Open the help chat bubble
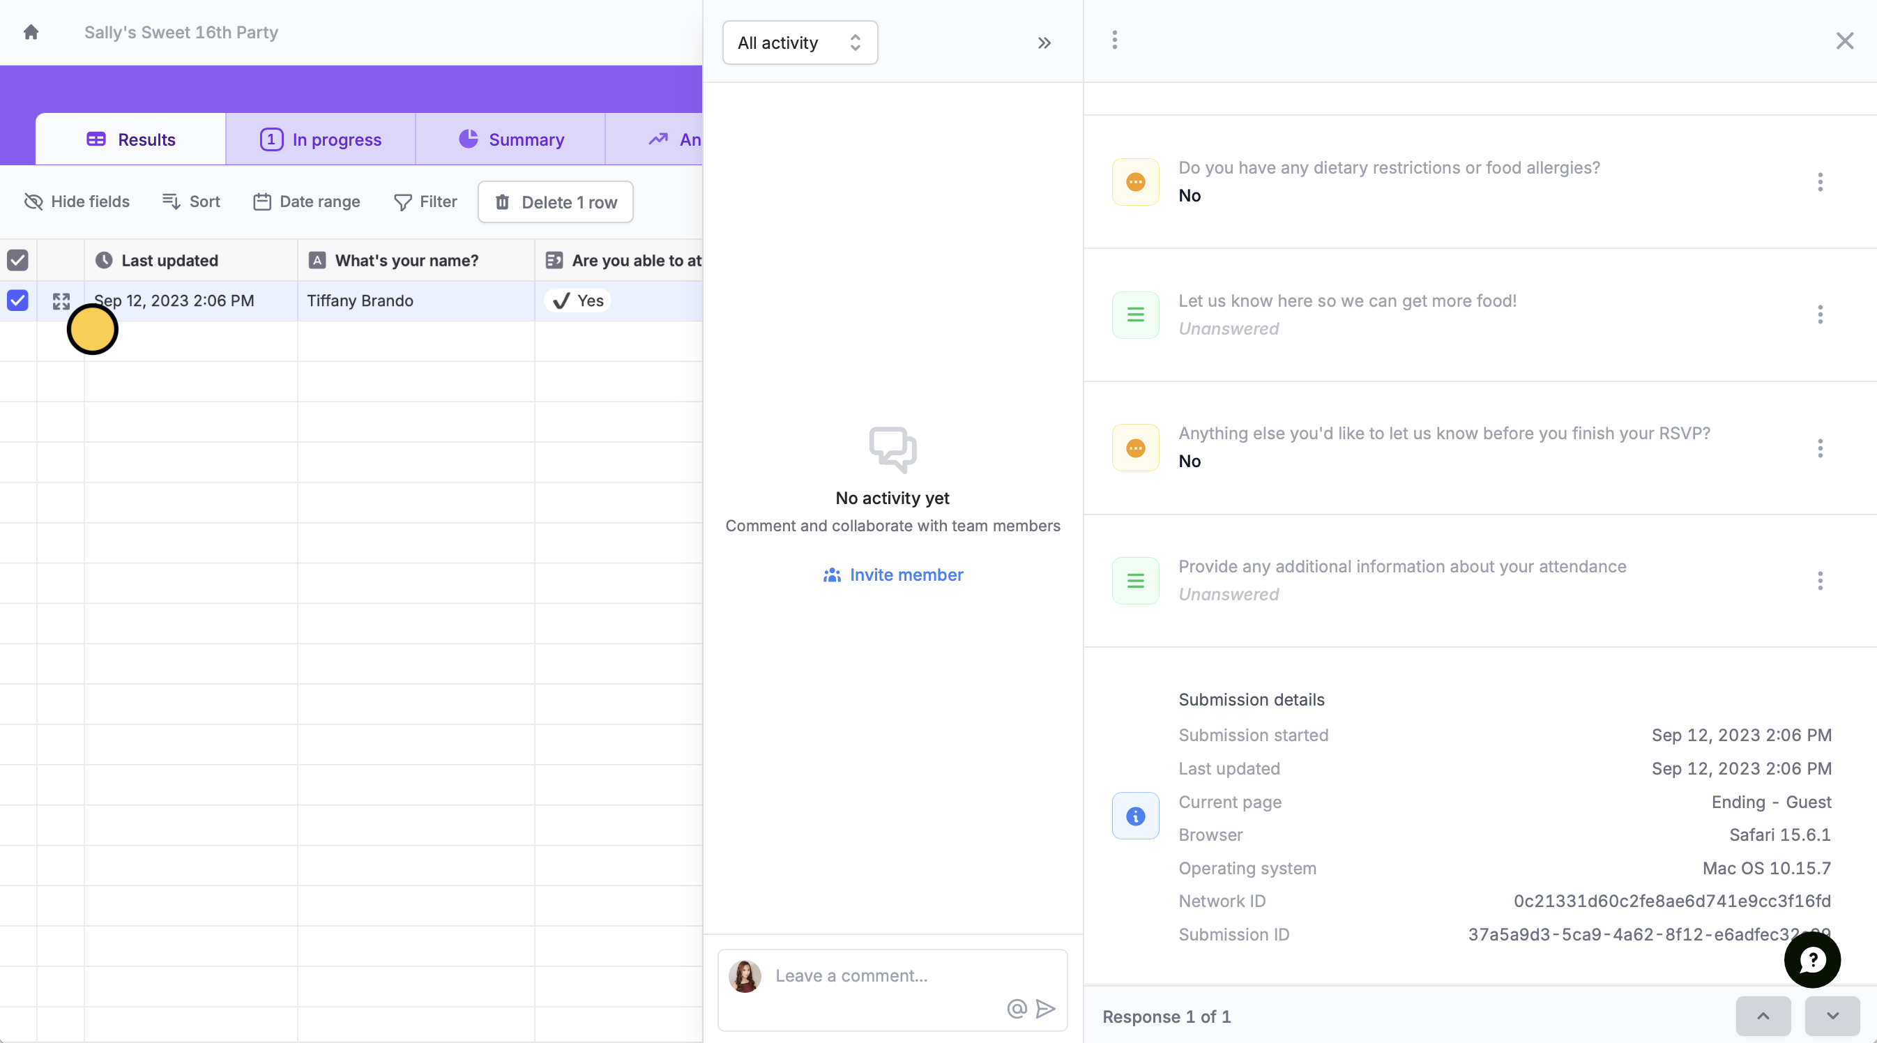This screenshot has width=1877, height=1043. (x=1812, y=960)
